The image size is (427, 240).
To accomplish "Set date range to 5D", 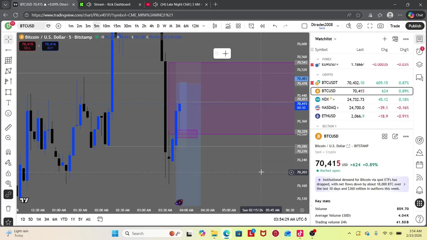I will click(x=30, y=219).
